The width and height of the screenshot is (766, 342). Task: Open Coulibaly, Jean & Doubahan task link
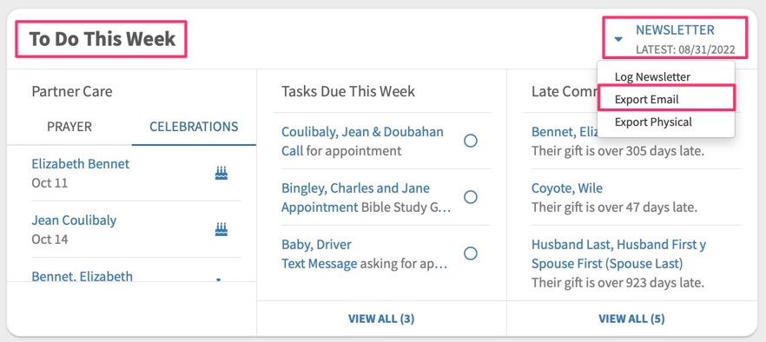tap(362, 132)
